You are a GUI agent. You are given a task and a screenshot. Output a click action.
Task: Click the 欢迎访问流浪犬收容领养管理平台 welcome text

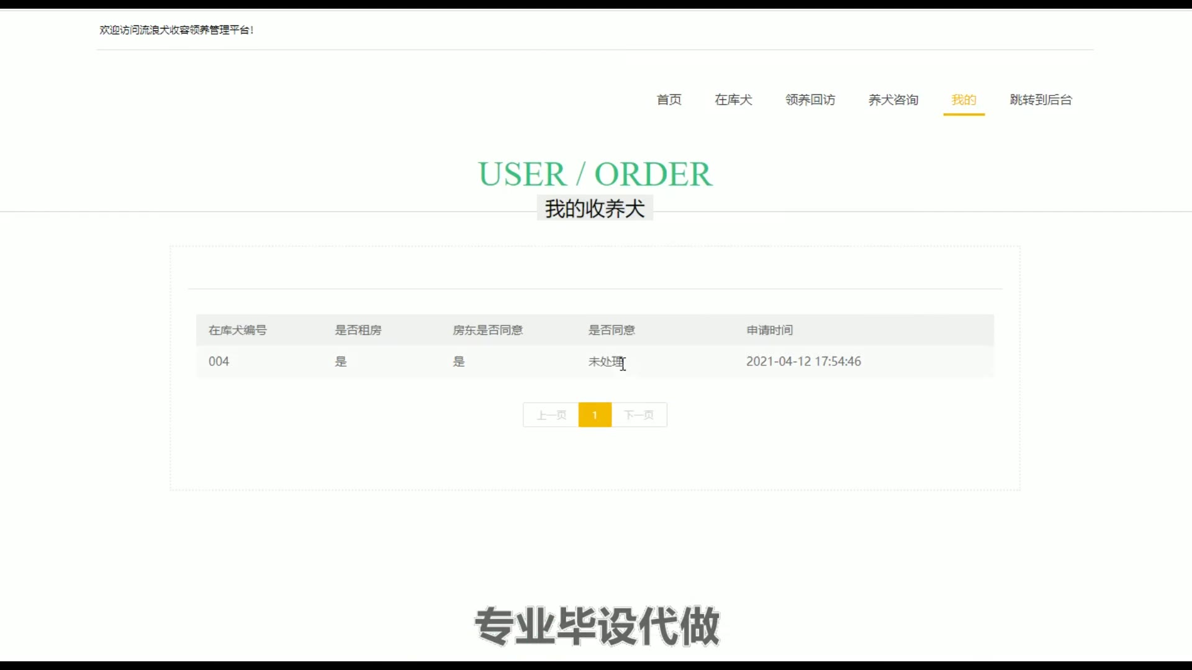point(176,30)
